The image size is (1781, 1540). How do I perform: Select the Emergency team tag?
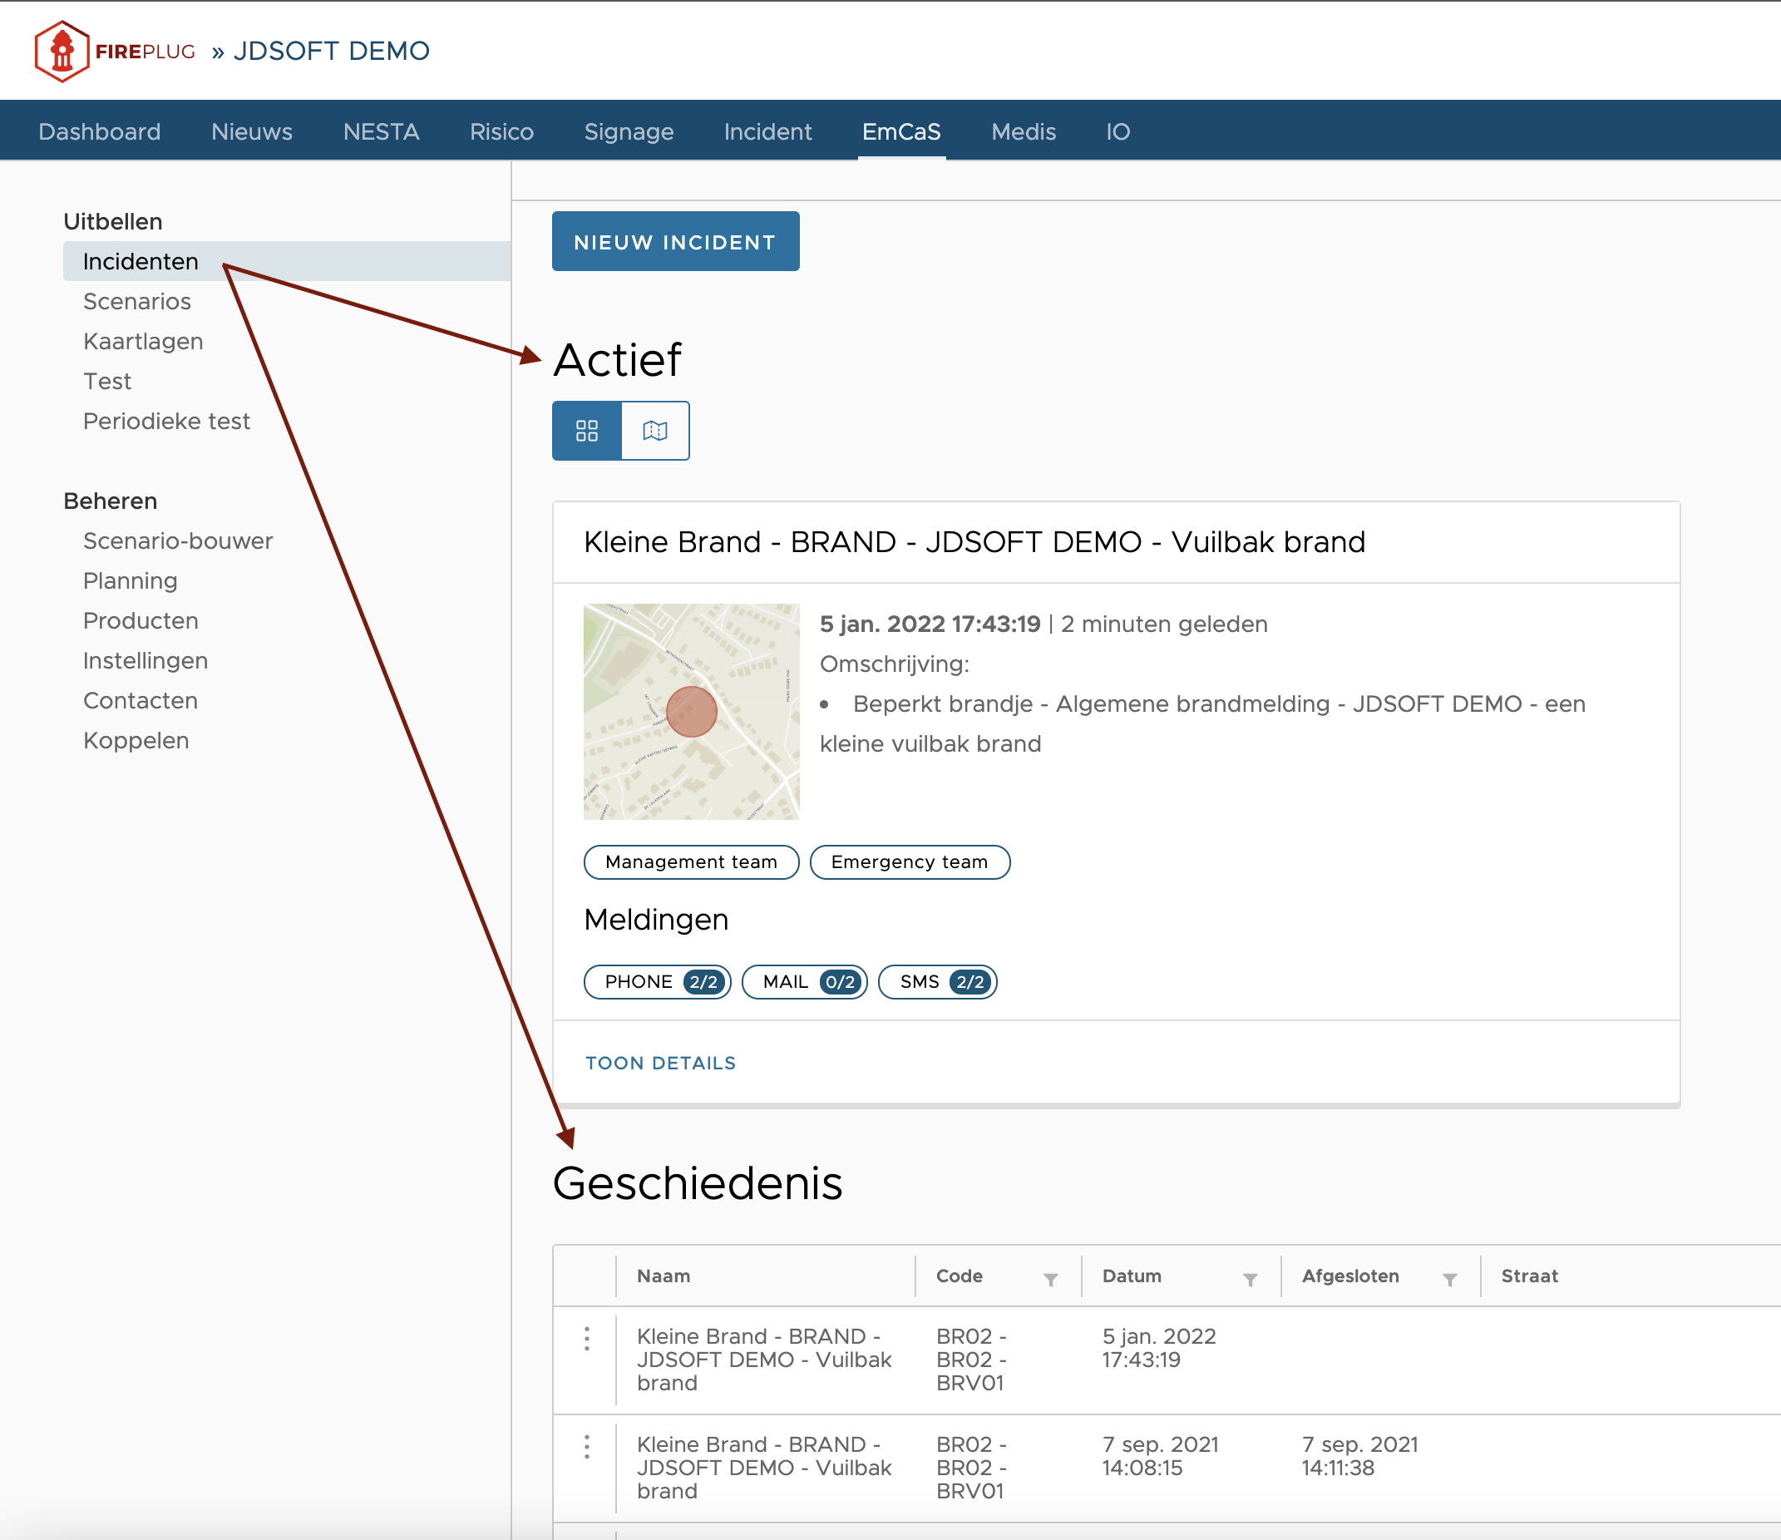(x=910, y=861)
